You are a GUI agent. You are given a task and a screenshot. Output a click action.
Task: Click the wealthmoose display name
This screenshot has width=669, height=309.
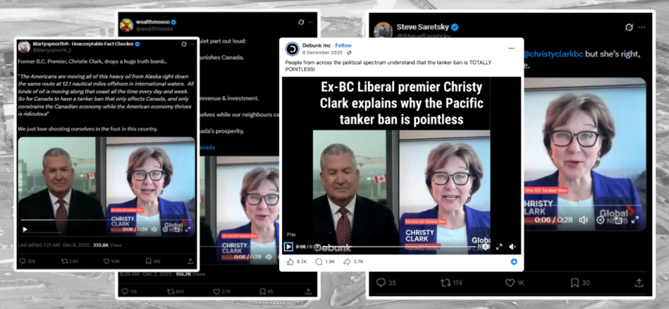click(x=153, y=22)
